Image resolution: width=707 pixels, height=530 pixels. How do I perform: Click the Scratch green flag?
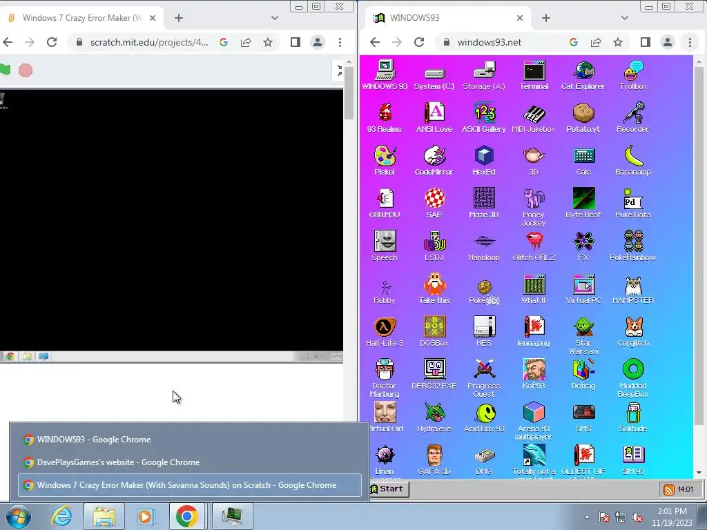click(5, 70)
